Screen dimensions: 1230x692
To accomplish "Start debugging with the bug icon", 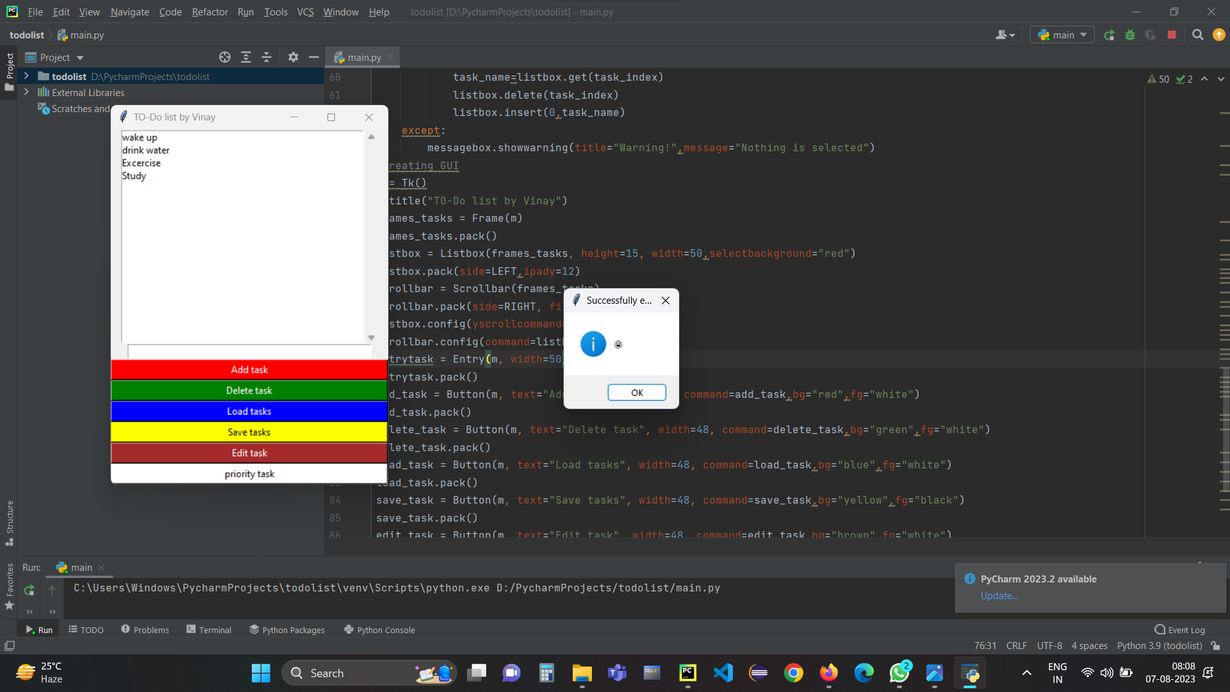I will 1130,35.
